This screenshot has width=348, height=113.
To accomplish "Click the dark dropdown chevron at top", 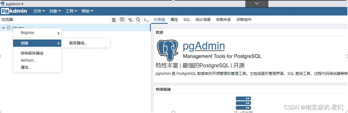I will click(257, 4).
